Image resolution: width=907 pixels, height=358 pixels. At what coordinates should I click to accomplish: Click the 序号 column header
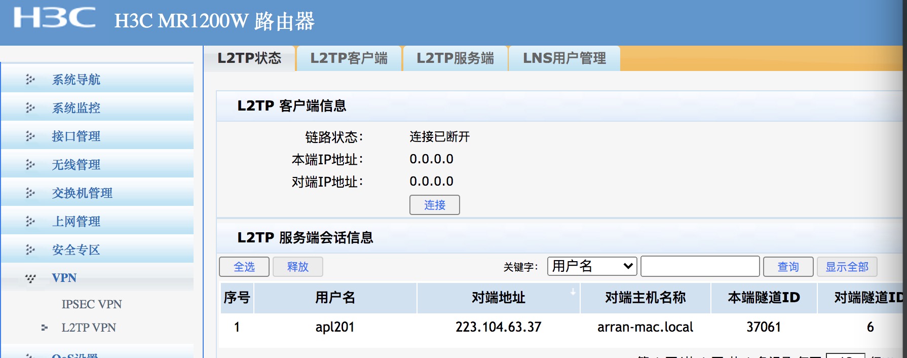237,298
